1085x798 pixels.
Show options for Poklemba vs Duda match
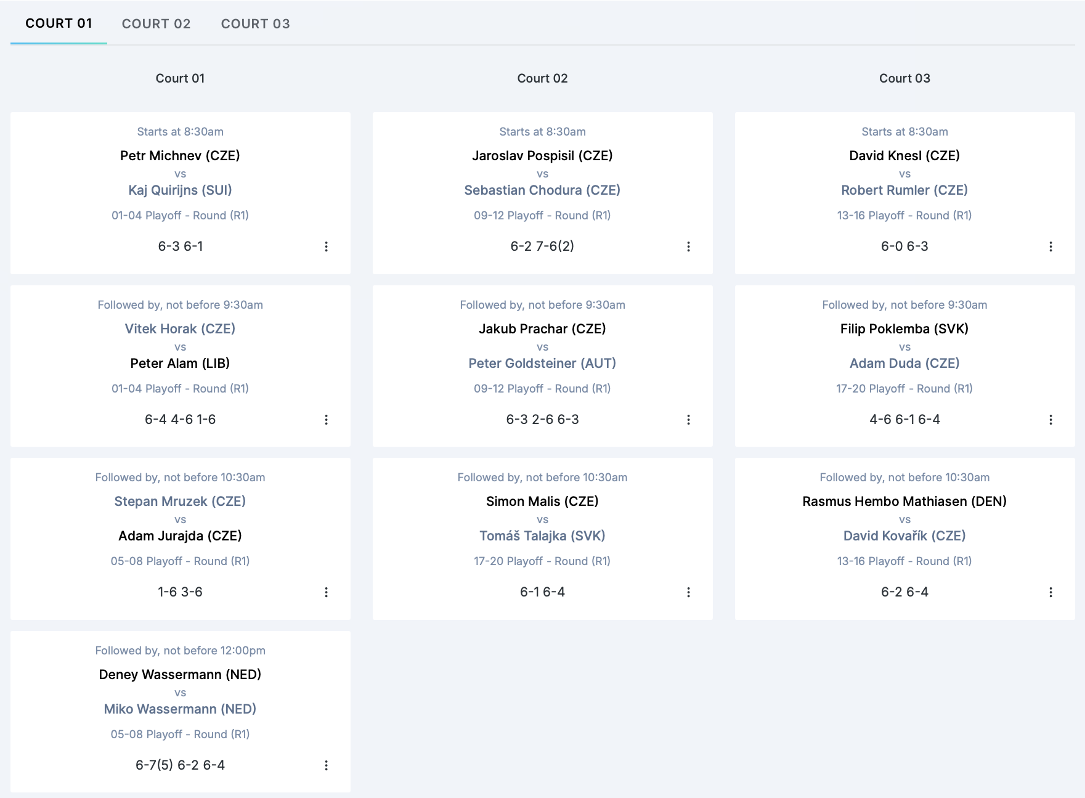point(1050,420)
